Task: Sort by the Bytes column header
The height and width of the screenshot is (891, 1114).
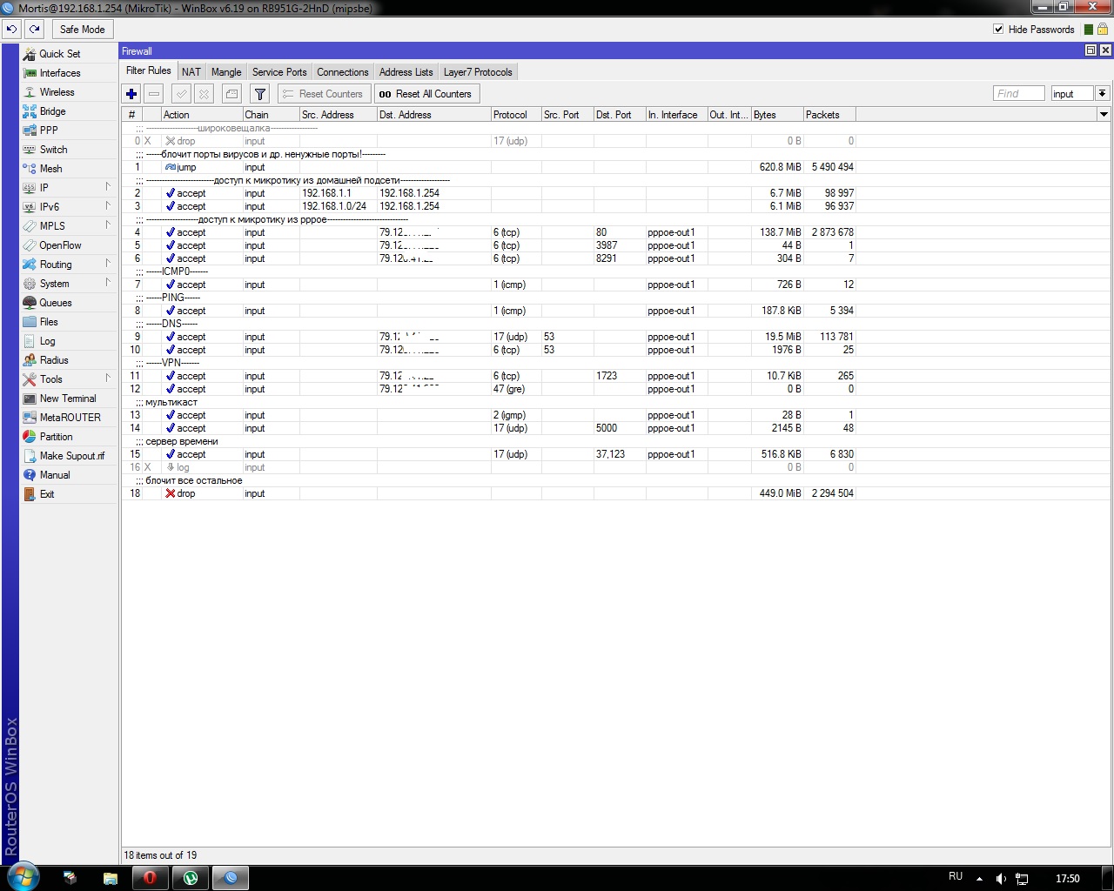Action: click(777, 115)
